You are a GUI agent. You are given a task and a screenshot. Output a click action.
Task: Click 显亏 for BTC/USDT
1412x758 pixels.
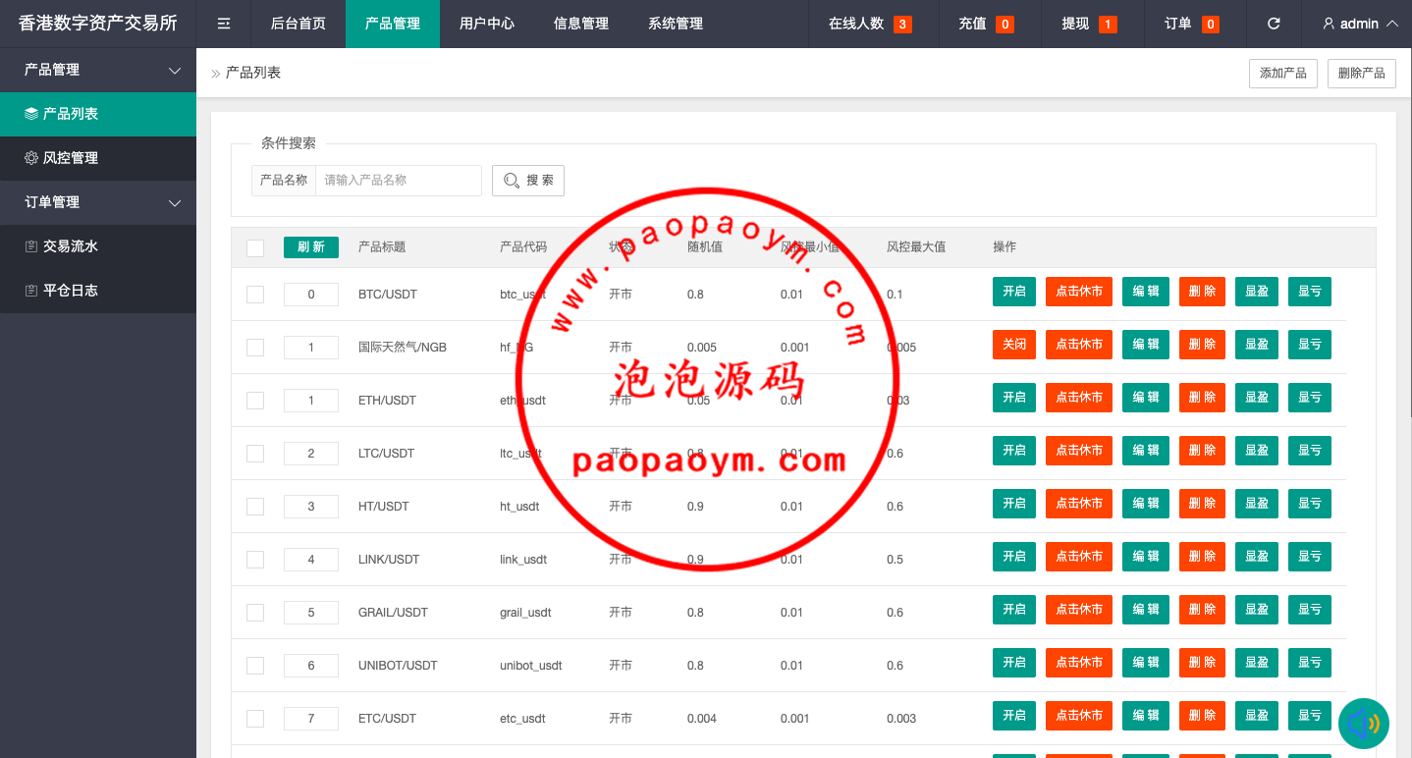(1310, 292)
